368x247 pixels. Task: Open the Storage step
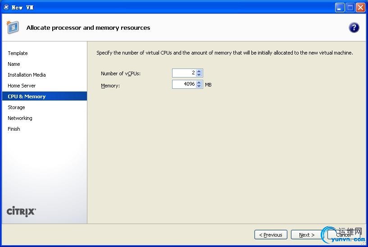point(16,107)
